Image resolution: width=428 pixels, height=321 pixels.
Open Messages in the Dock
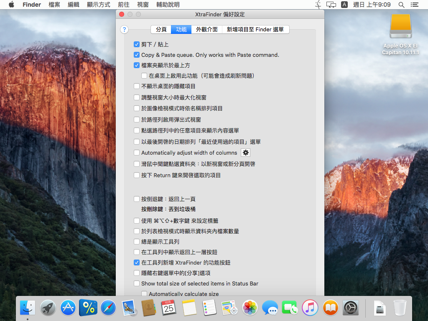tap(270, 308)
